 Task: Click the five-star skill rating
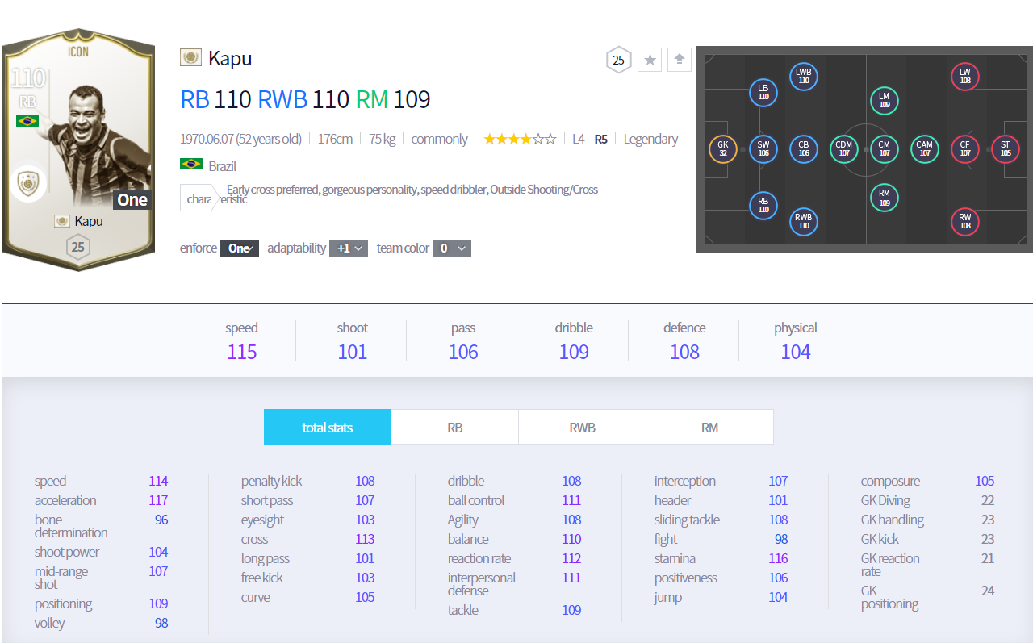point(519,139)
